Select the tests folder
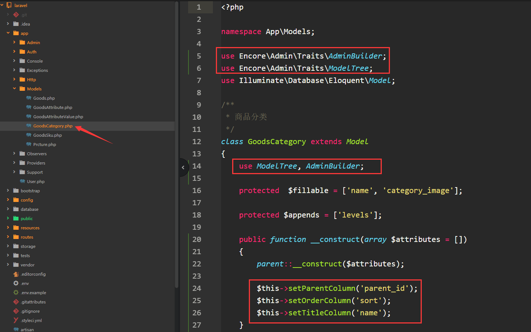This screenshot has width=531, height=332. tap(25, 256)
